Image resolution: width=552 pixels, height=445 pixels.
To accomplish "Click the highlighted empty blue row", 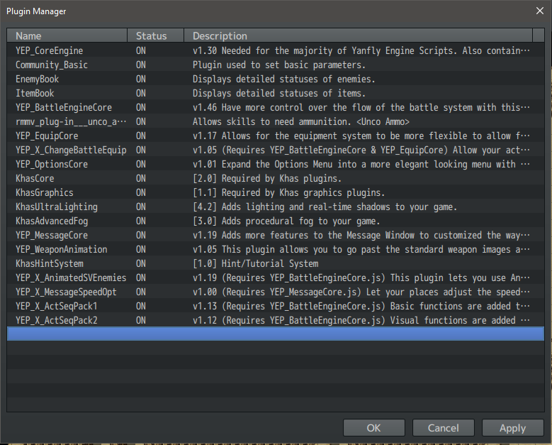I will [x=276, y=334].
